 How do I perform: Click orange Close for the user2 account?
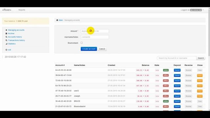pyautogui.click(x=200, y=91)
